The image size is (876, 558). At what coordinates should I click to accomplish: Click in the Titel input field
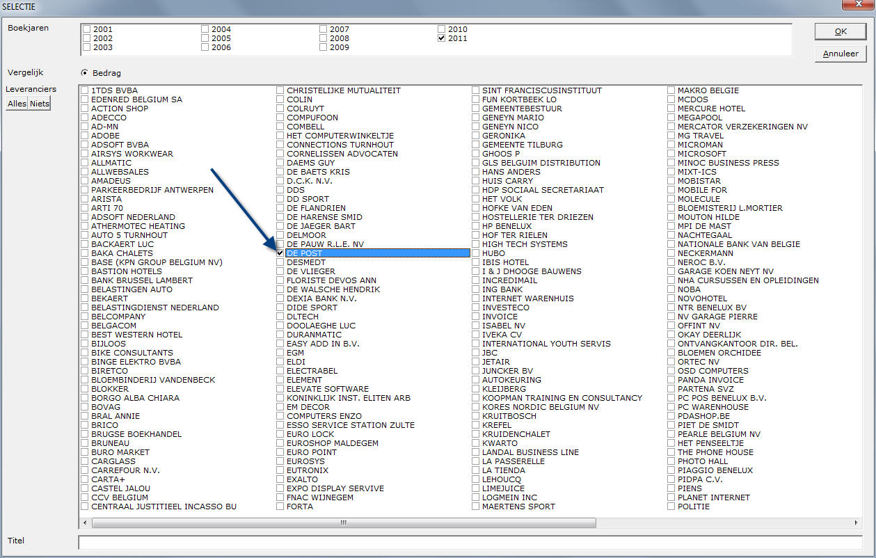pyautogui.click(x=470, y=542)
